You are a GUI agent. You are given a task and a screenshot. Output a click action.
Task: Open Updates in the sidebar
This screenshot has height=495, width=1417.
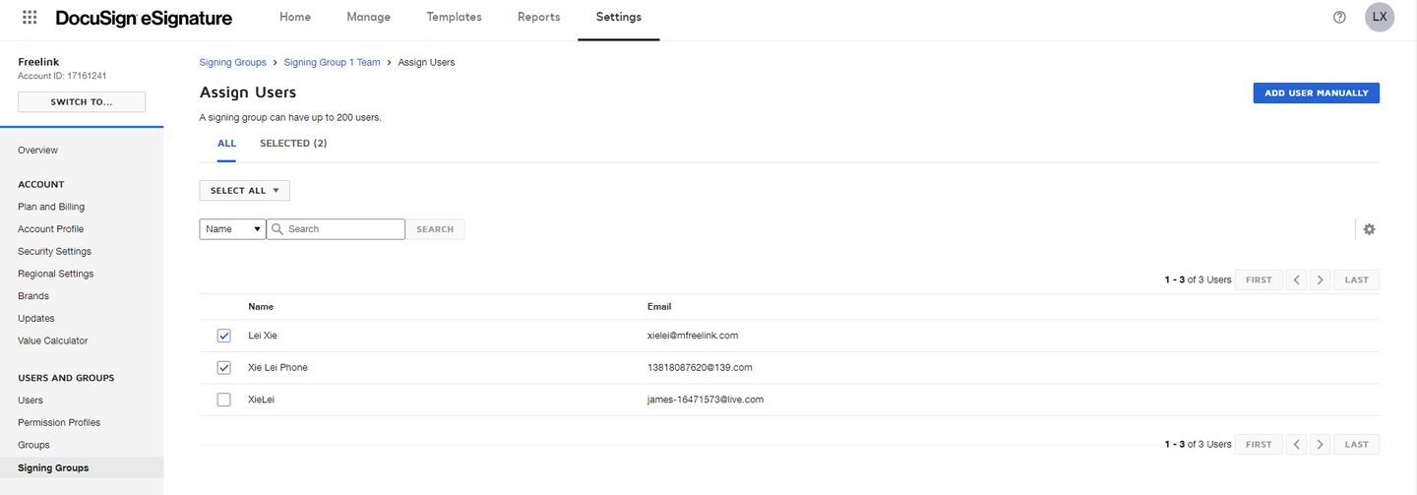[x=36, y=319]
